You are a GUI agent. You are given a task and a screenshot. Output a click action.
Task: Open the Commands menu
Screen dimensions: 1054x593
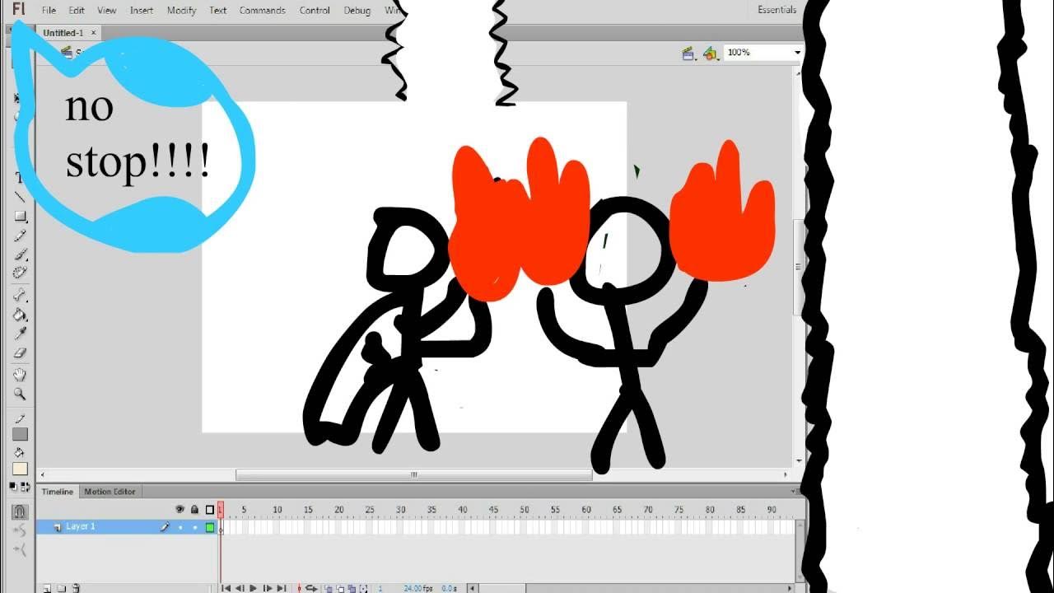click(263, 11)
